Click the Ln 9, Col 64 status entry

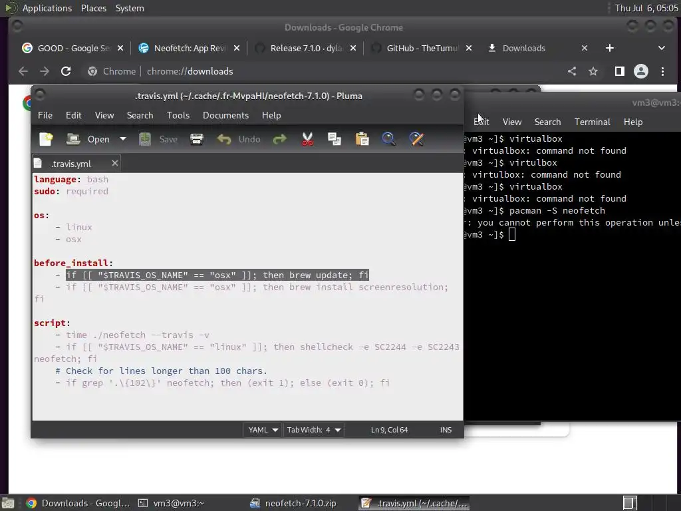tap(389, 430)
